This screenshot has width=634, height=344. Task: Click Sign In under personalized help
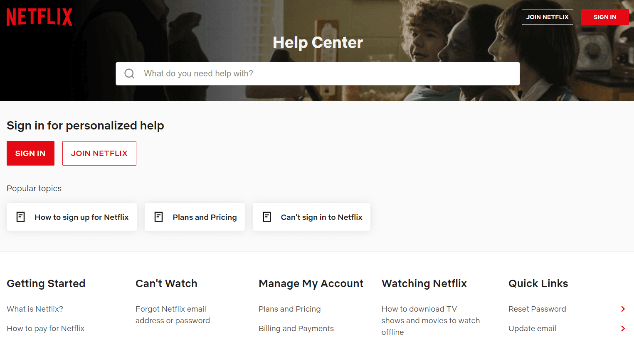[x=30, y=153]
